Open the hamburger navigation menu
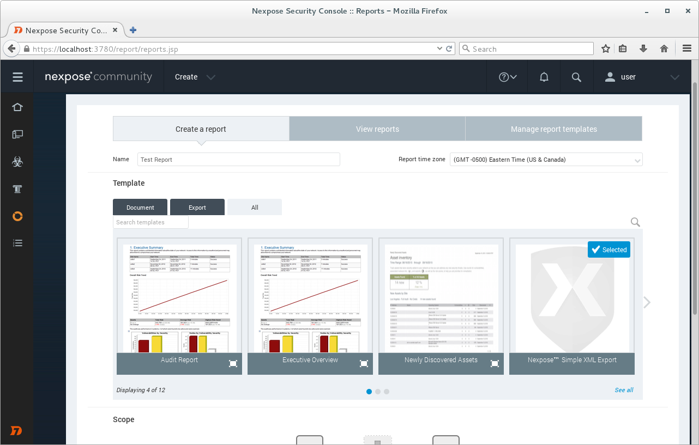699x445 pixels. (x=17, y=77)
